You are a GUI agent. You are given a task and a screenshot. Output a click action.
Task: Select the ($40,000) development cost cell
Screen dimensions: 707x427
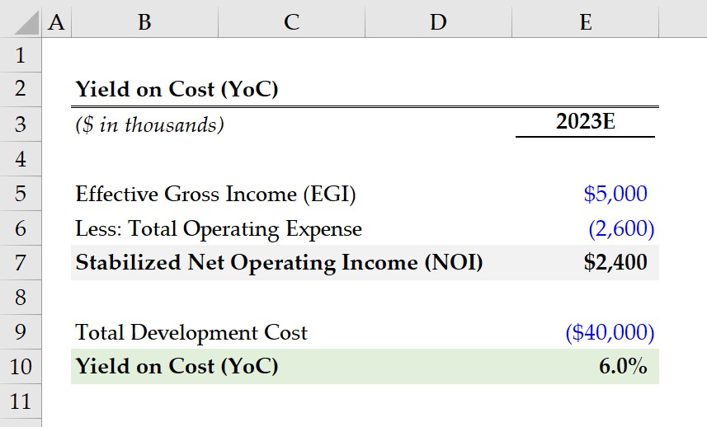click(585, 332)
